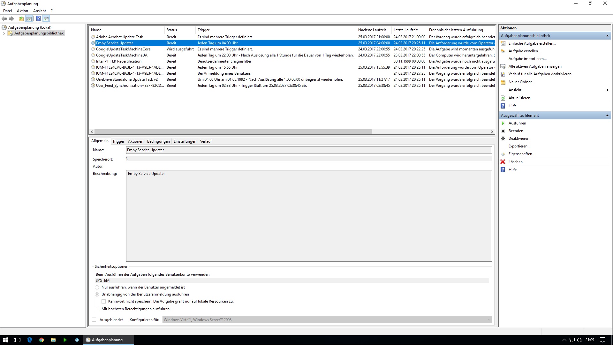Toggle 'Kennwort nicht speichern' checkbox
The image size is (613, 345).
click(104, 302)
